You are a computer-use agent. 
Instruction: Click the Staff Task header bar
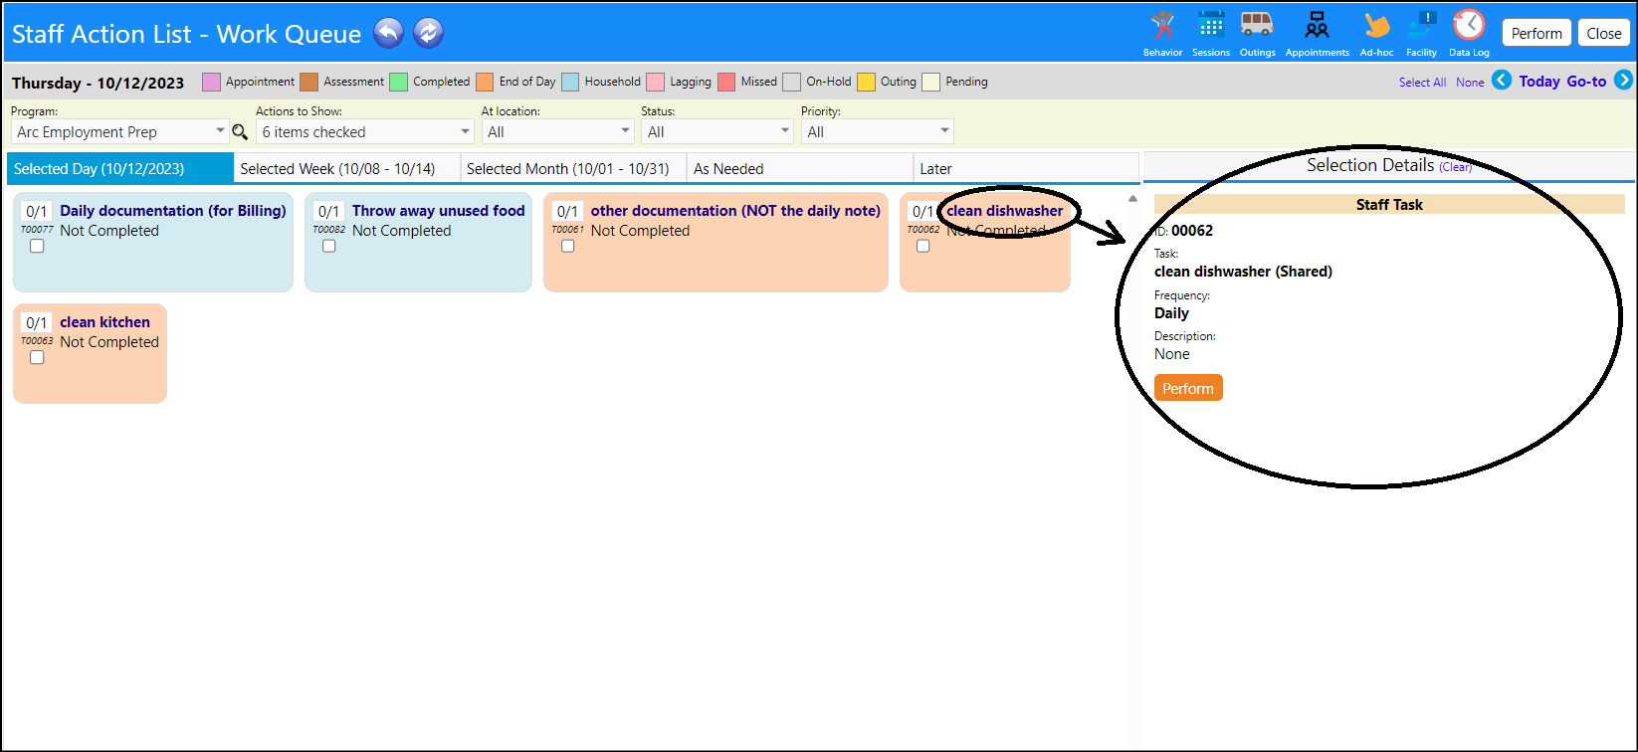coord(1389,204)
